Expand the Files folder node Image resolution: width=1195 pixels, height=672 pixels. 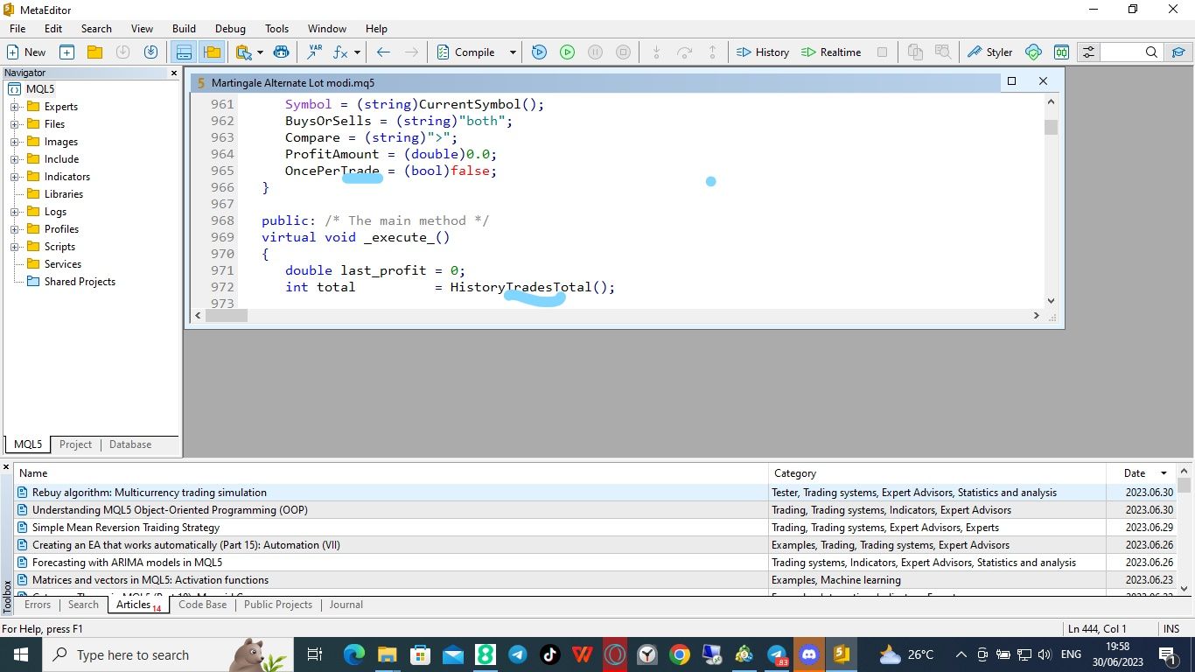point(14,124)
